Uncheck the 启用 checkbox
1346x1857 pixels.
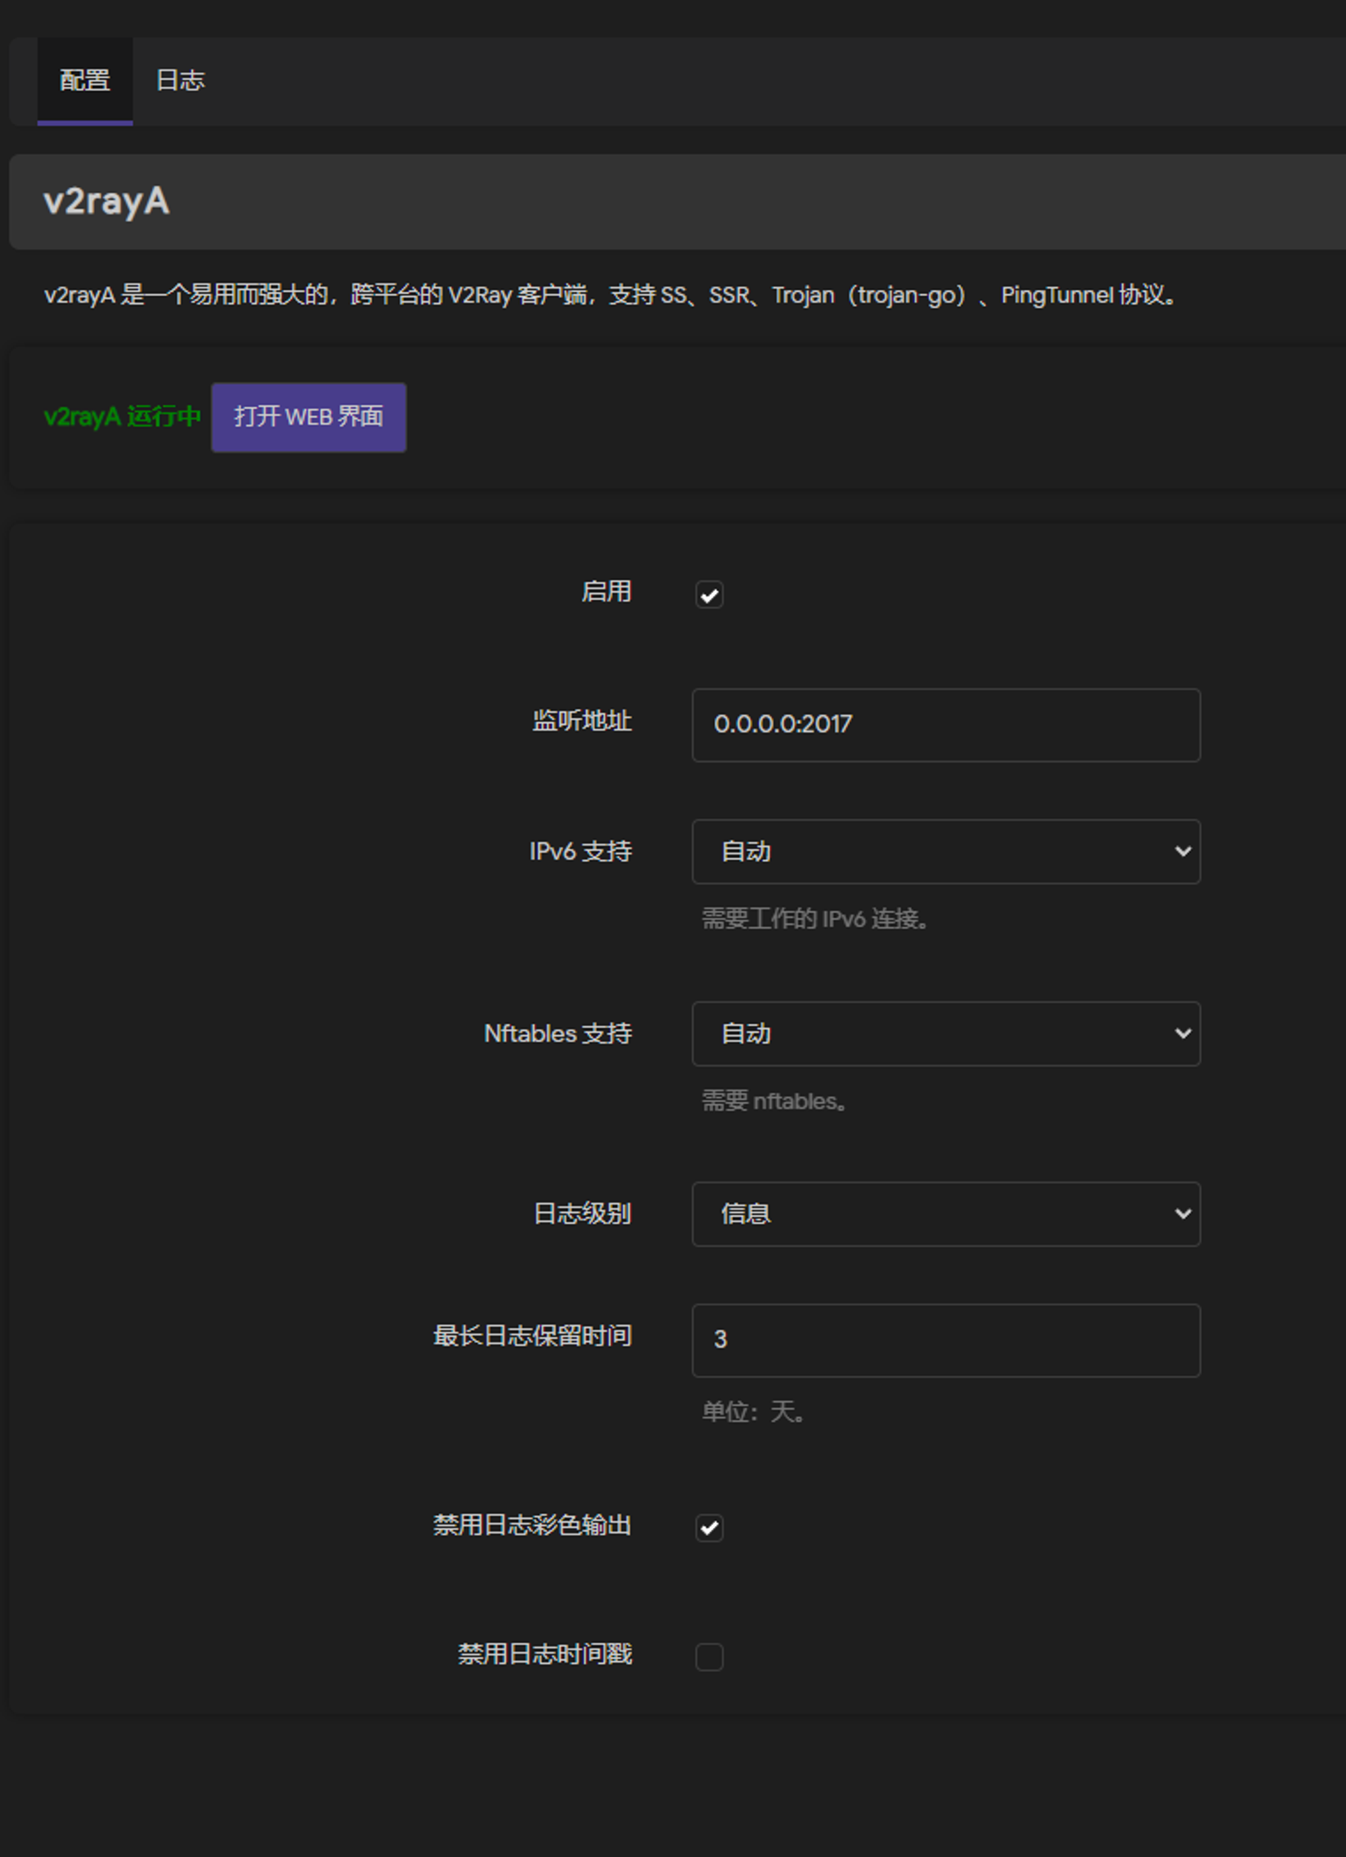point(709,594)
